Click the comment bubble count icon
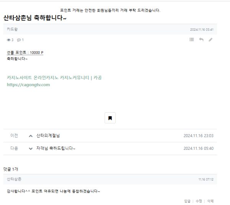The image size is (230, 205). click(x=19, y=40)
